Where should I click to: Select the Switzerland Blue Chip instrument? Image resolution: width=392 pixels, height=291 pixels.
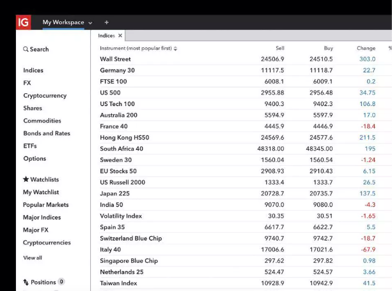coord(130,238)
